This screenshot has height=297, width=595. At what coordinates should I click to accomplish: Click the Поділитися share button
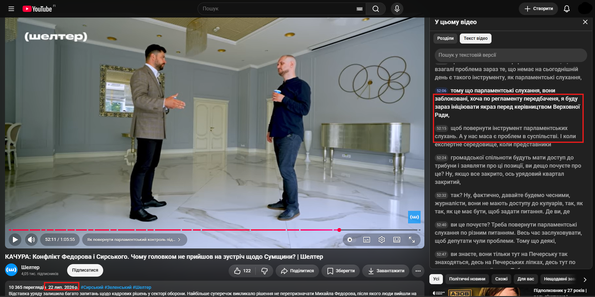pos(297,271)
